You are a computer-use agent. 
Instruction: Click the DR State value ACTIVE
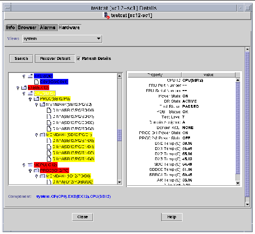click(x=190, y=101)
